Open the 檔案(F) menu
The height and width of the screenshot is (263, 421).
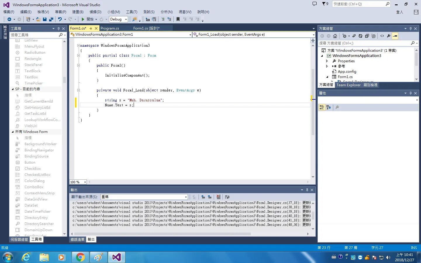9,12
